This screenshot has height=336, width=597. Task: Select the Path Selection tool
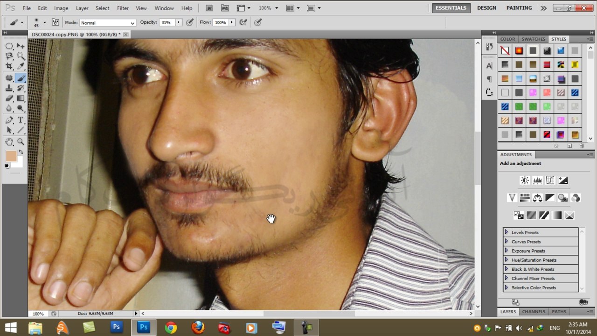point(9,130)
